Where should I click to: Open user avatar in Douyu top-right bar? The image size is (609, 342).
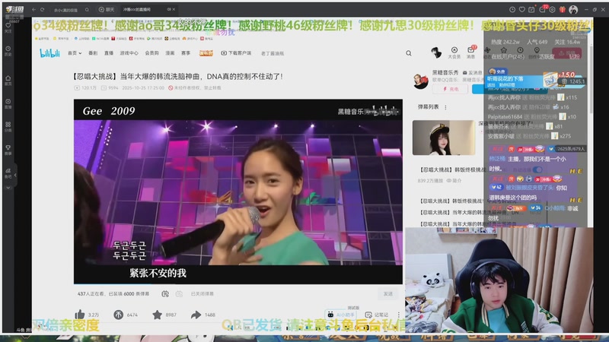tap(573, 9)
